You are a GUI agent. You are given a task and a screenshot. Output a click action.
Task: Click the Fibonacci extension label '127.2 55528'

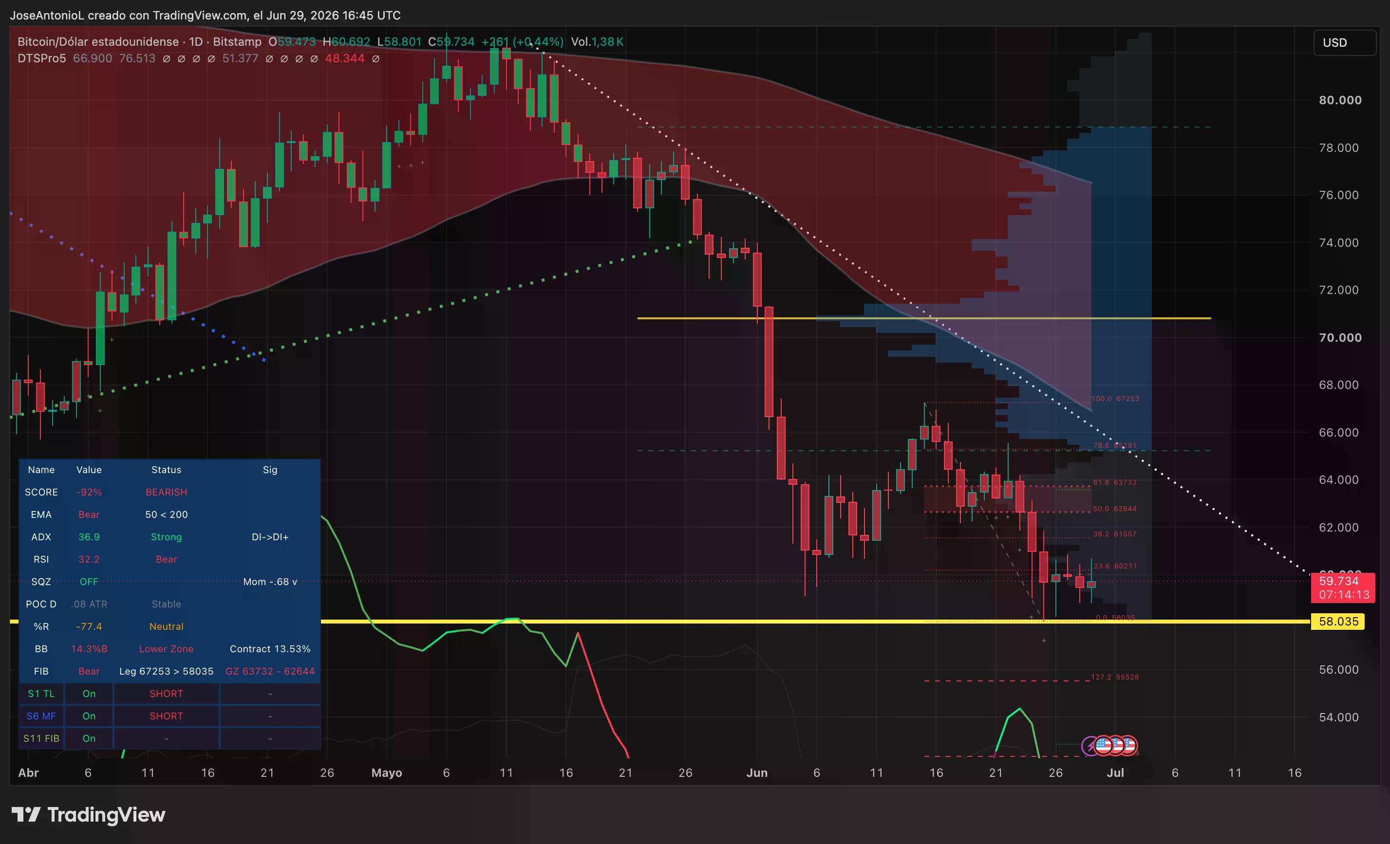pos(1115,677)
